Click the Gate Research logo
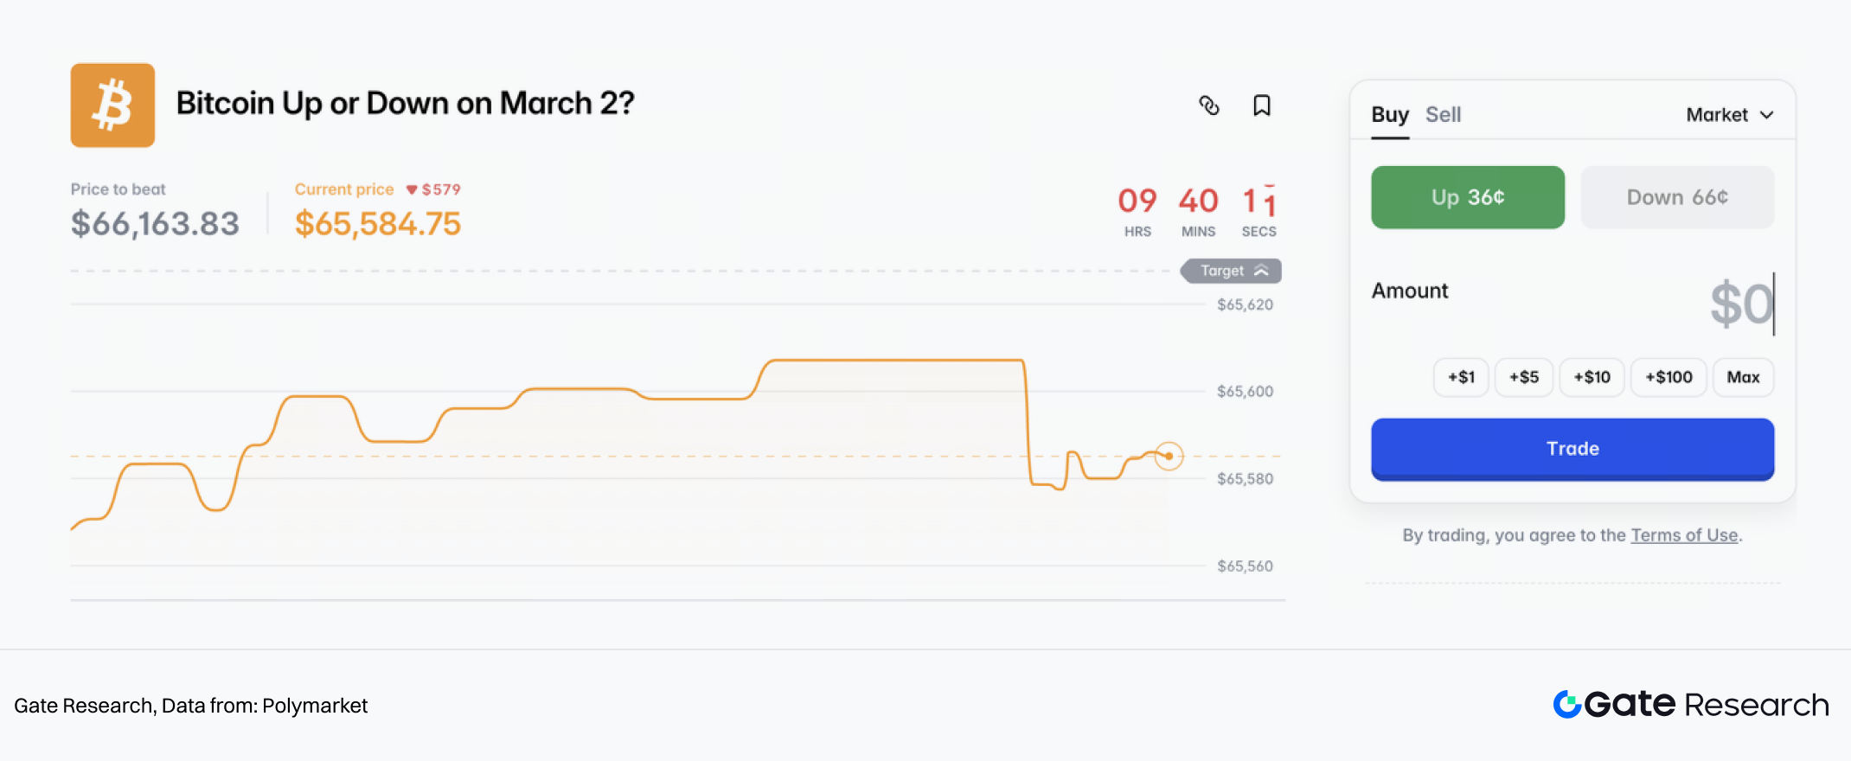Screen dimensions: 1851x761 pyautogui.click(x=1690, y=705)
